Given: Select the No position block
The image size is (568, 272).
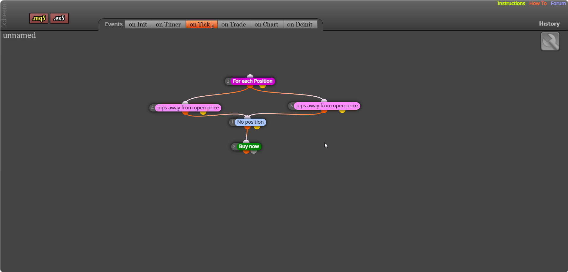Looking at the screenshot, I should (x=250, y=122).
